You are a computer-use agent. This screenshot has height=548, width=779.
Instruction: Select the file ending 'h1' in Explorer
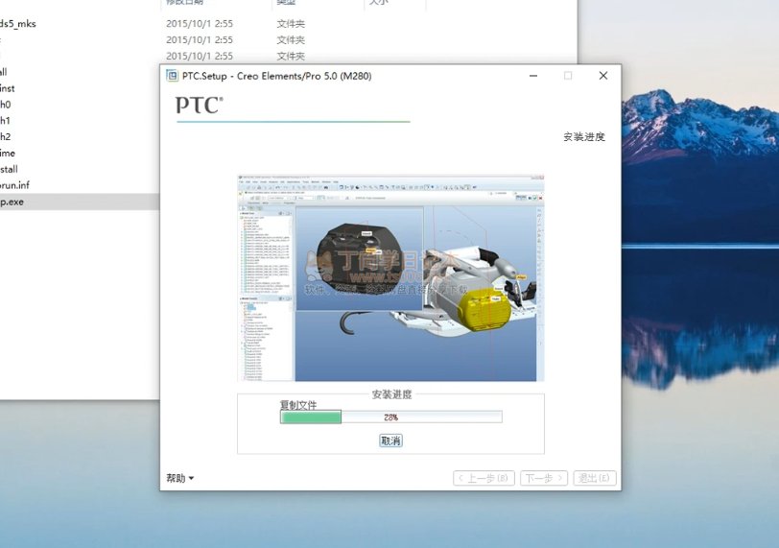click(5, 120)
